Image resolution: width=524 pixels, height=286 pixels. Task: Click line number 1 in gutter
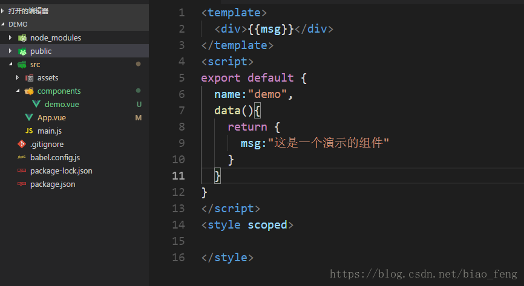click(182, 13)
